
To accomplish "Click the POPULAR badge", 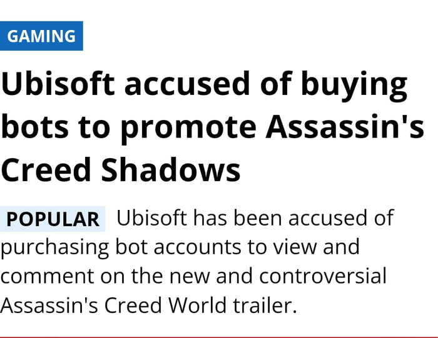I will [x=53, y=219].
